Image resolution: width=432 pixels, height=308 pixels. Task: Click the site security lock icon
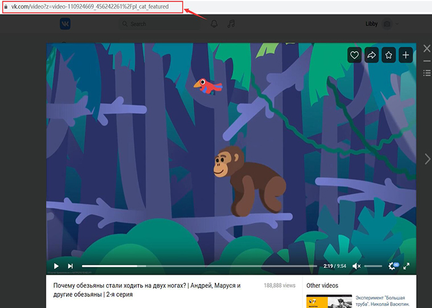[x=6, y=7]
